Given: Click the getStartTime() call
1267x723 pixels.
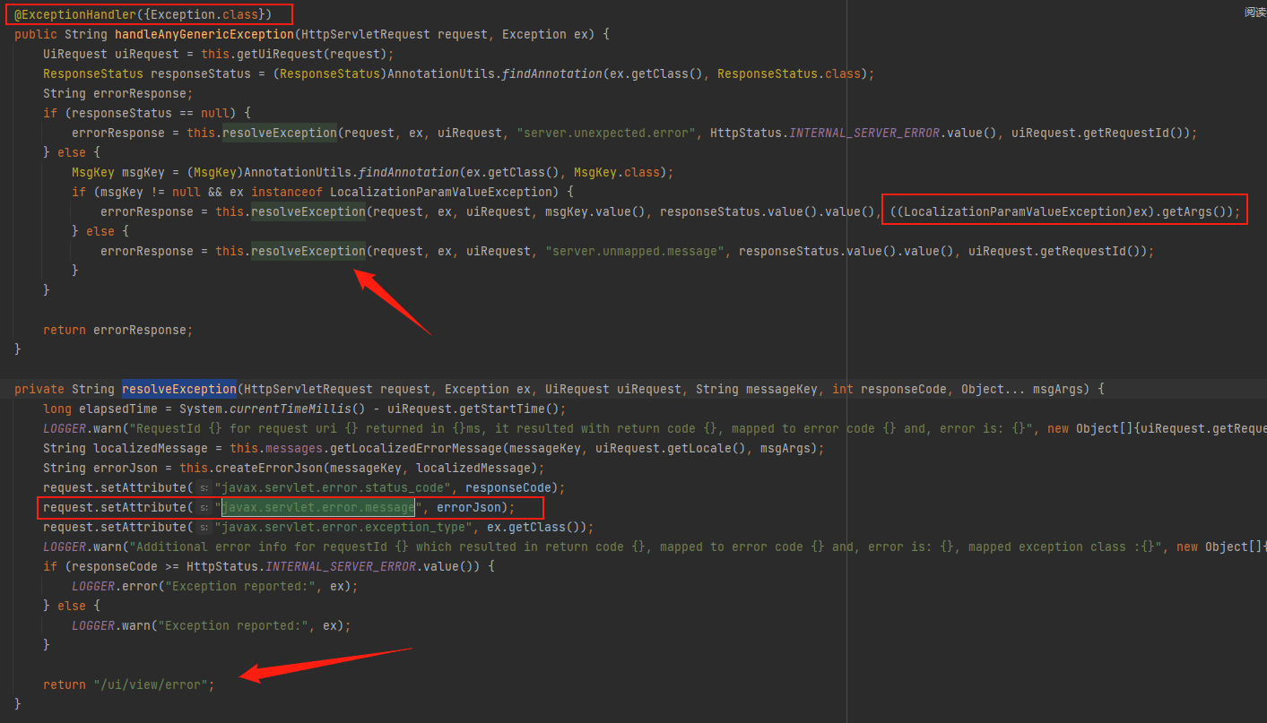Looking at the screenshot, I should pyautogui.click(x=509, y=409).
